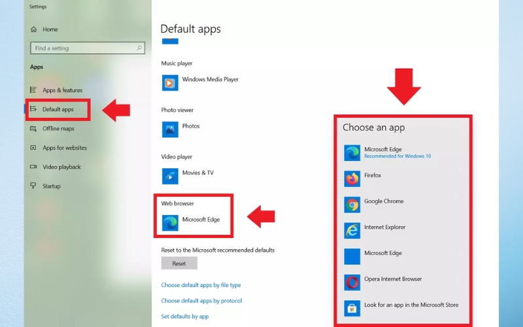Open Offline maps settings
The image size is (523, 327).
(58, 129)
